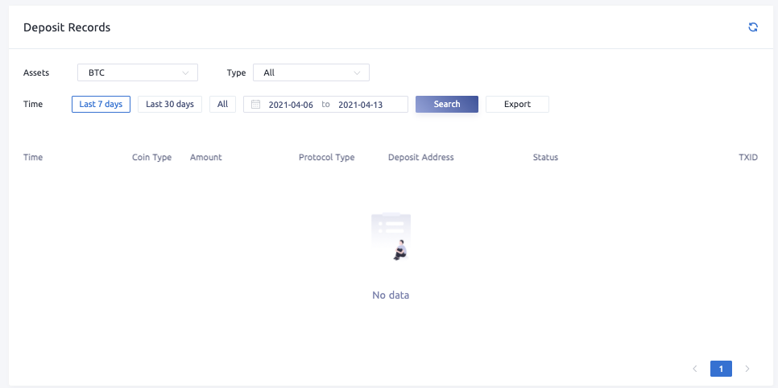Screen dimensions: 778x388
Task: Select the All time range filter
Action: (x=222, y=105)
